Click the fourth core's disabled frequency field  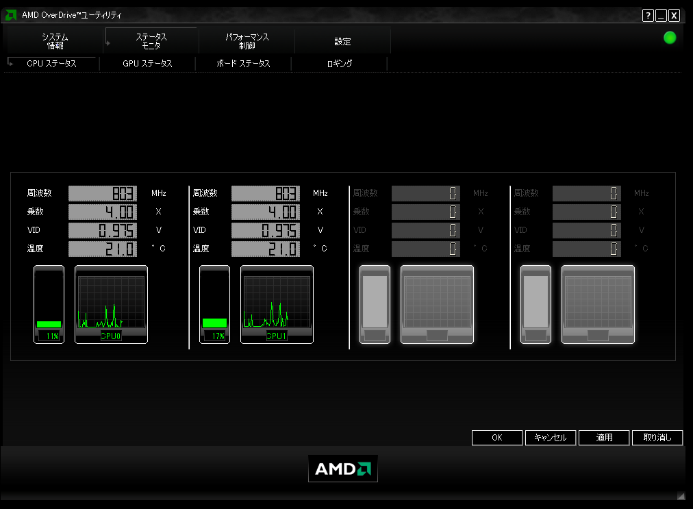587,193
